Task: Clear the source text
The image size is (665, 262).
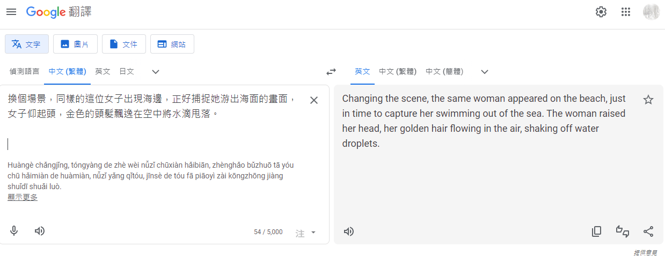Action: pos(314,100)
